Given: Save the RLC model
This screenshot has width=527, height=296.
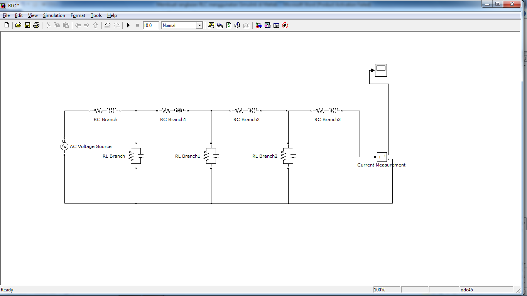Looking at the screenshot, I should tap(27, 25).
